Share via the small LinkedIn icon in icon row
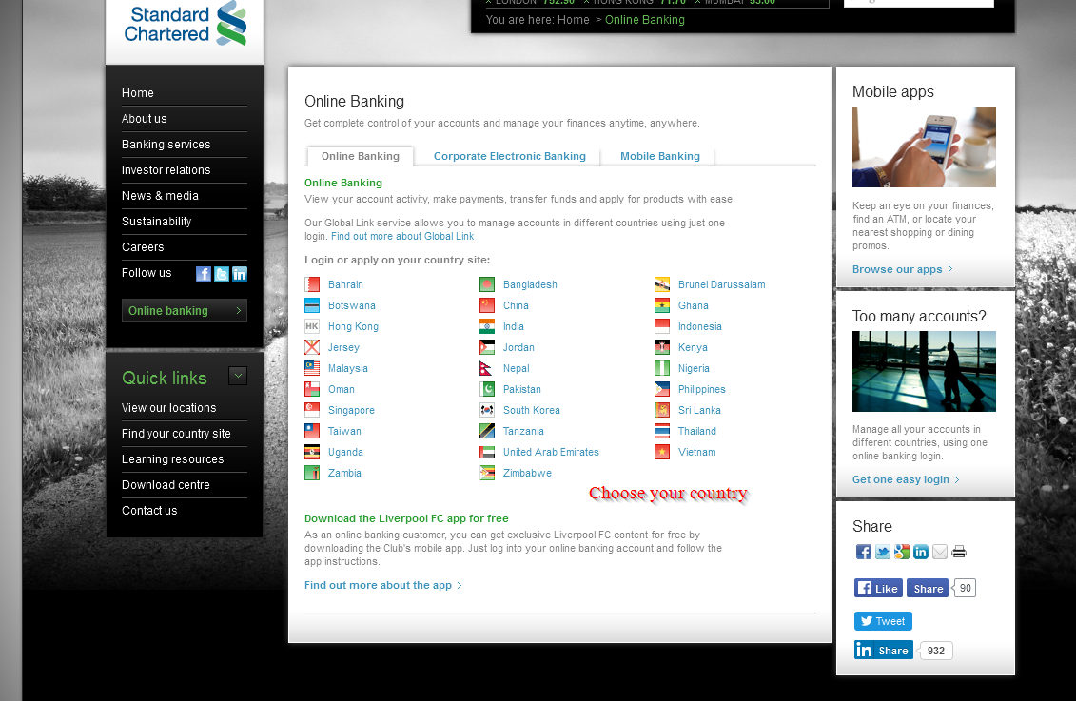 (921, 552)
